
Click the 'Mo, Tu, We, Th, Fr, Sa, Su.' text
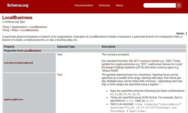(125, 94)
